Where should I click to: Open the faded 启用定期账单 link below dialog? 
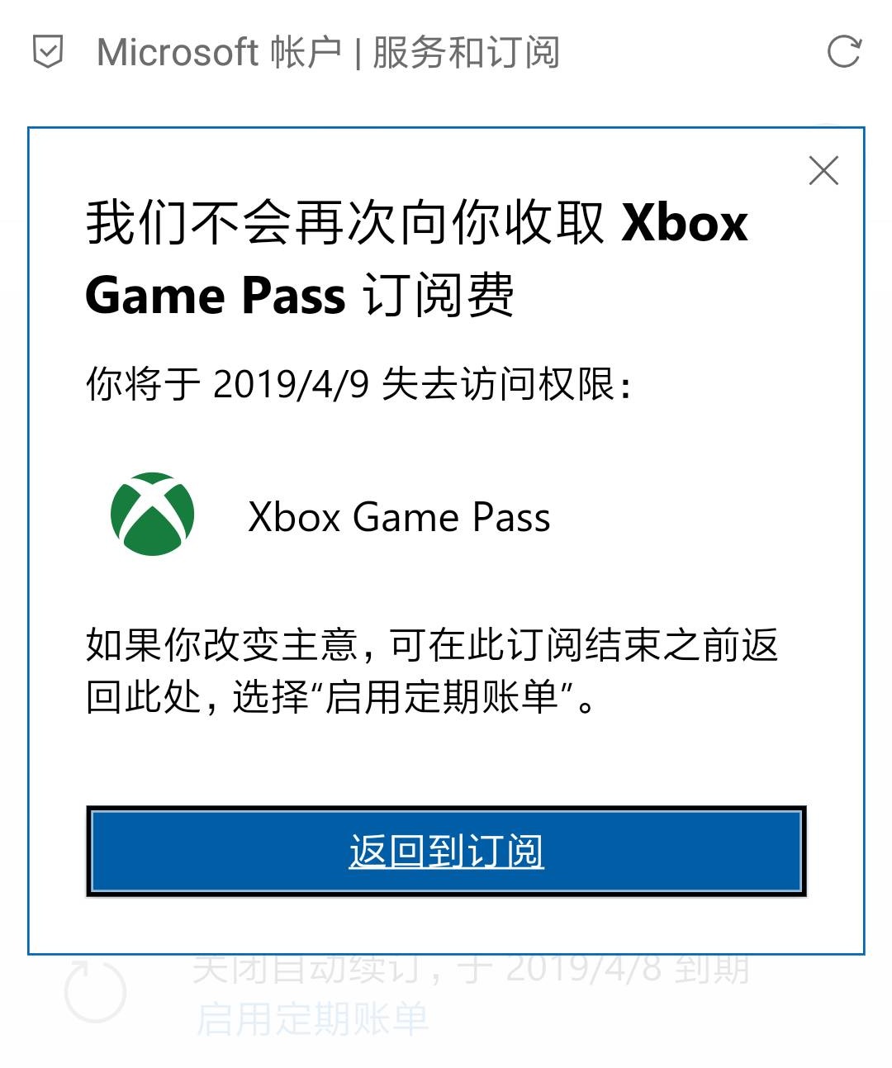312,1018
